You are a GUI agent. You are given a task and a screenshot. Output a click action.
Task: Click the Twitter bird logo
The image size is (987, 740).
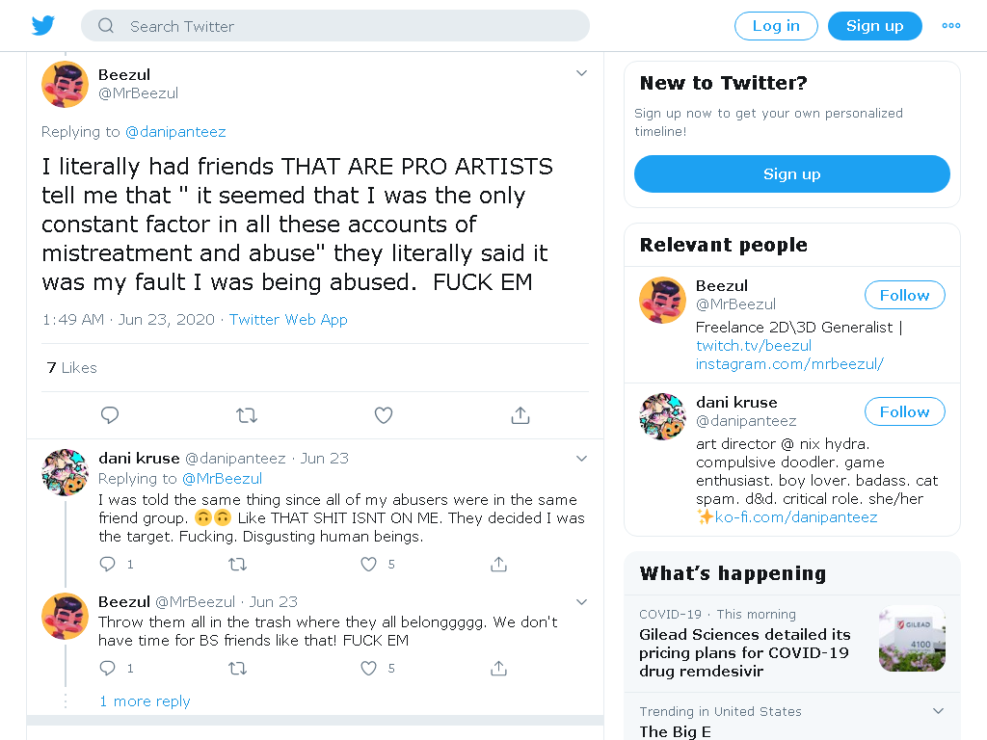[42, 26]
